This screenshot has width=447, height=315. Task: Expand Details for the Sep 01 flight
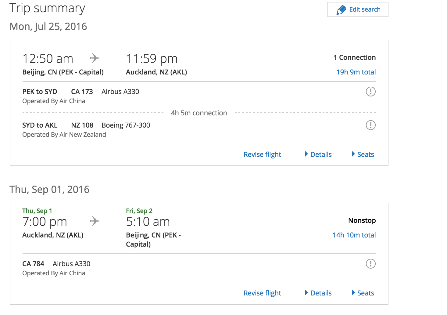(318, 293)
